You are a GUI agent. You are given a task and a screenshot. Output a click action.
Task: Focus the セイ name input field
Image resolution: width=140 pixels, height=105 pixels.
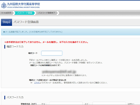pyautogui.click(x=66, y=103)
